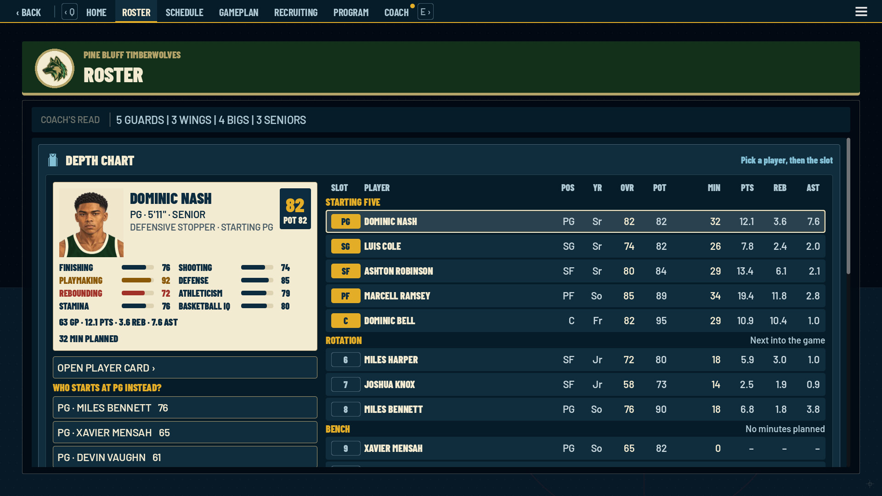Viewport: 882px width, 496px height.
Task: Select the Marcell Ramsey player name
Action: pyautogui.click(x=397, y=296)
